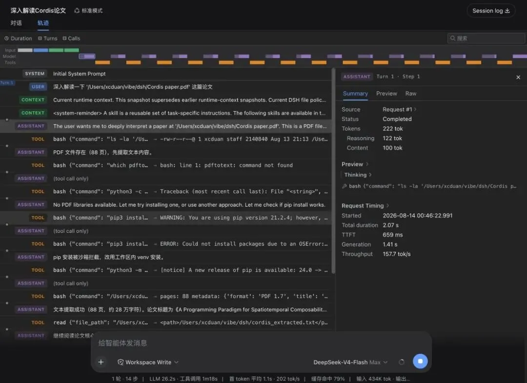Close the Turn 1 Step 1 detail panel
The image size is (527, 383).
click(518, 77)
